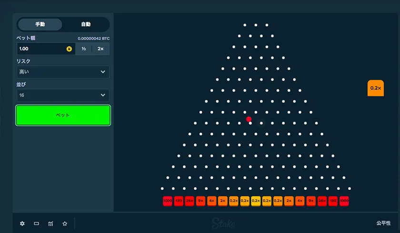Viewport: 400px width, 233px height.
Task: Toggle theater mode rectangle icon
Action: click(x=37, y=223)
